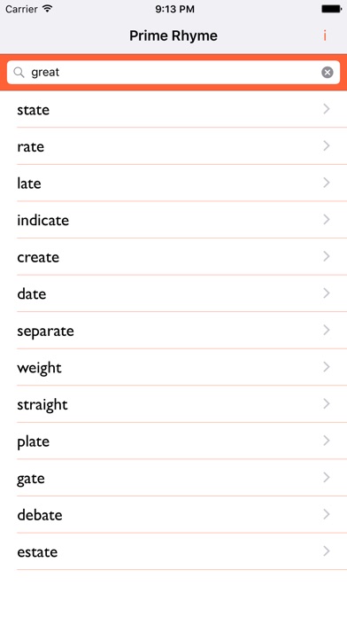
Task: Clear the search text with the X icon
Action: click(328, 72)
